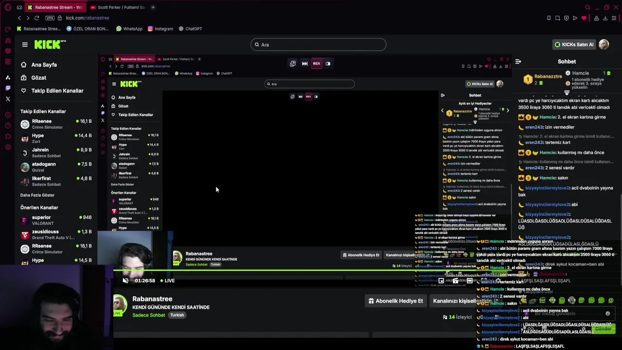The width and height of the screenshot is (622, 350).
Task: Go to Ana Sayfa
Action: pos(39,65)
